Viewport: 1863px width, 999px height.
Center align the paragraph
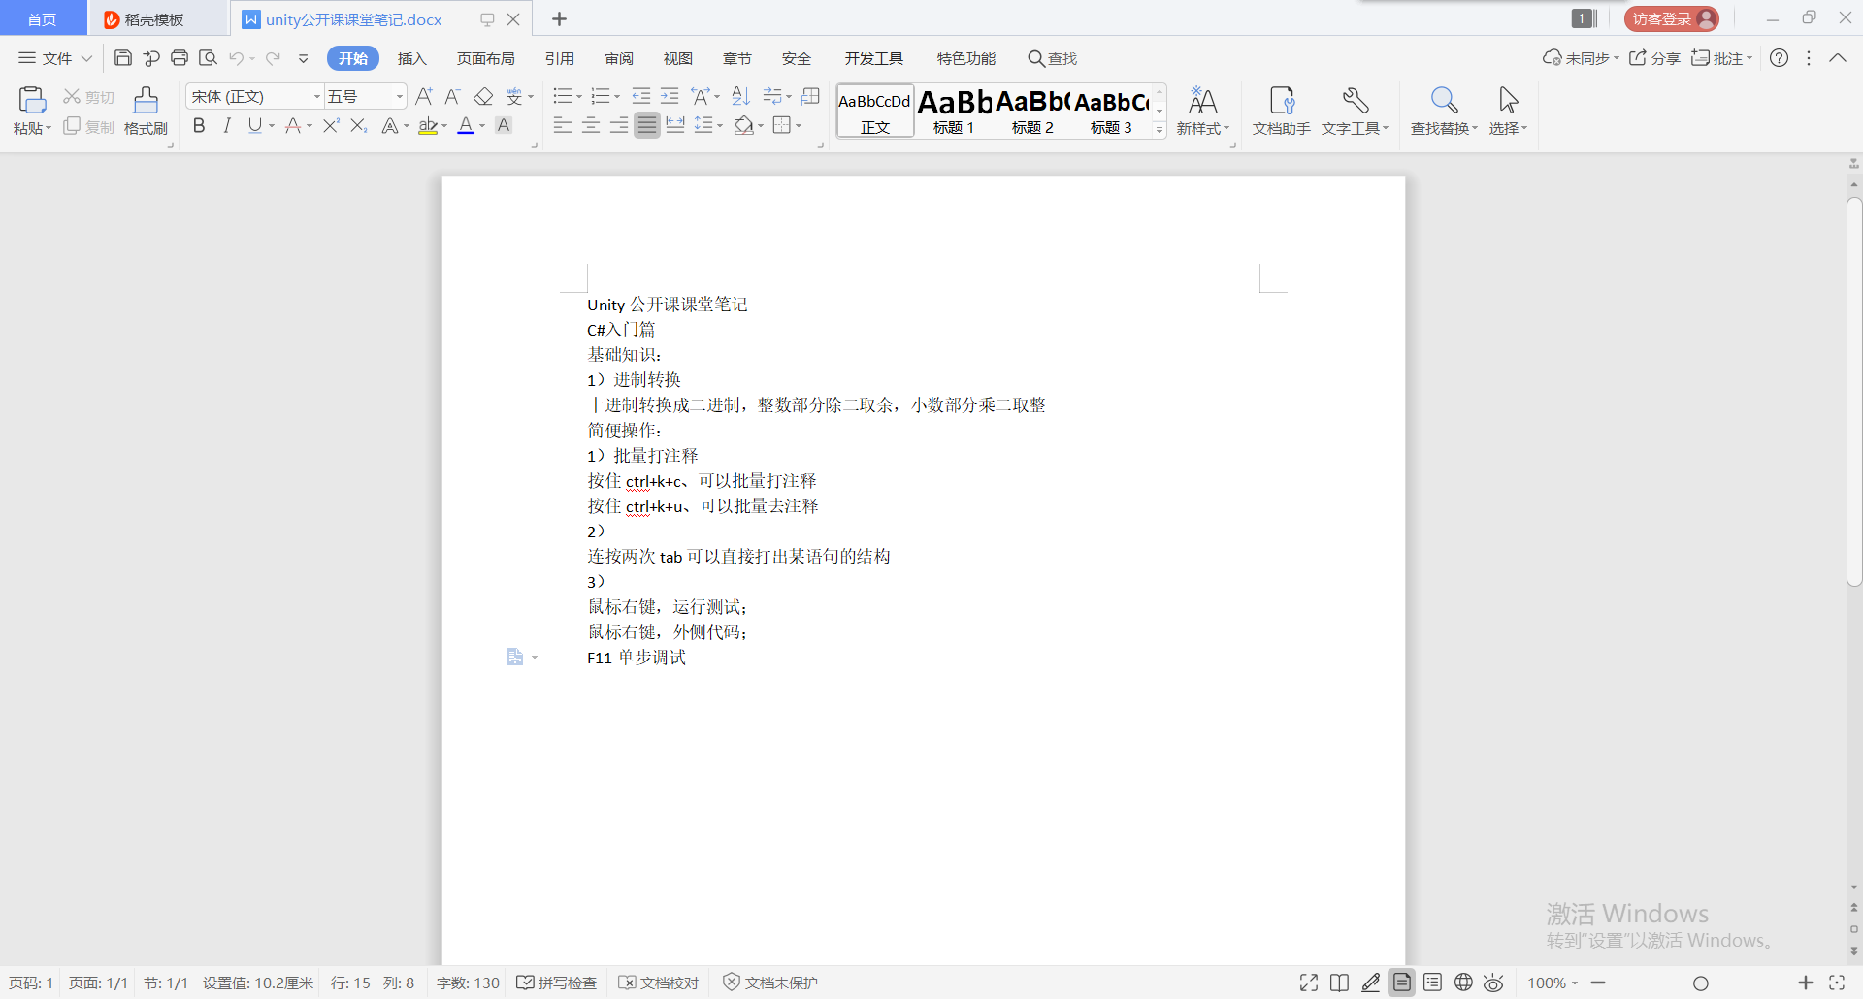(x=590, y=125)
